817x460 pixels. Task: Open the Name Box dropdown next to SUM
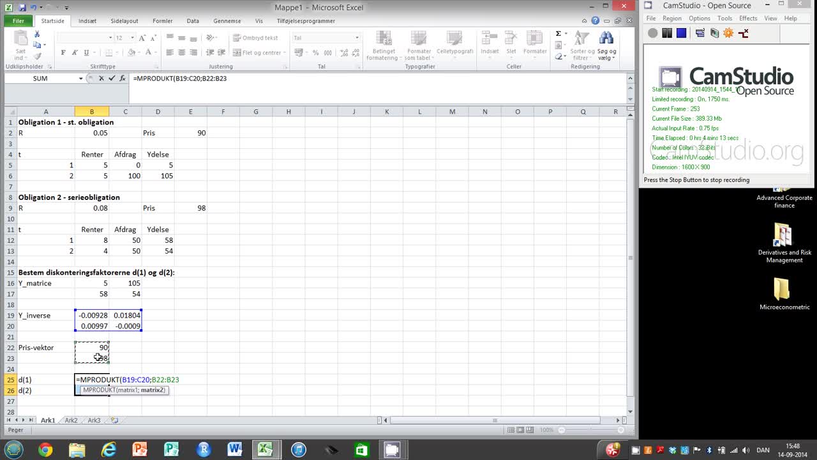[80, 78]
